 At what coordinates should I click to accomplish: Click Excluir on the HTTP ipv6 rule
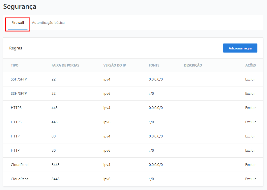[x=250, y=150]
